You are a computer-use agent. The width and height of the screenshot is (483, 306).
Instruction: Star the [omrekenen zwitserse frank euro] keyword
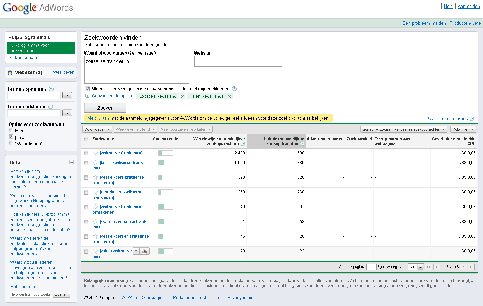(x=95, y=192)
